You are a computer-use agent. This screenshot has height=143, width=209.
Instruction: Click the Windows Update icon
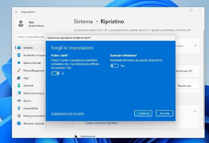[19, 123]
